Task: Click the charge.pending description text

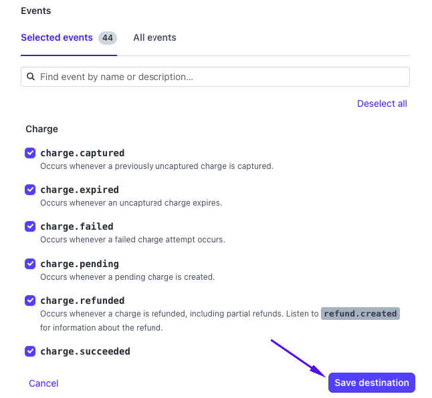Action: (127, 276)
